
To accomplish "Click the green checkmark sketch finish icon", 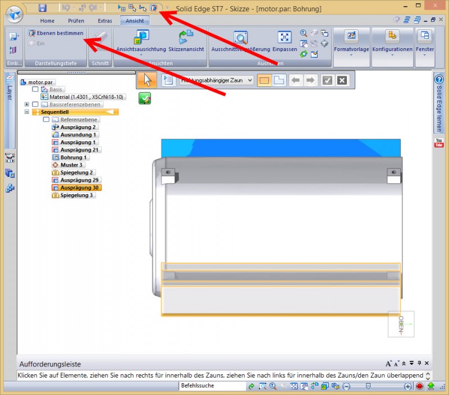I will point(145,99).
